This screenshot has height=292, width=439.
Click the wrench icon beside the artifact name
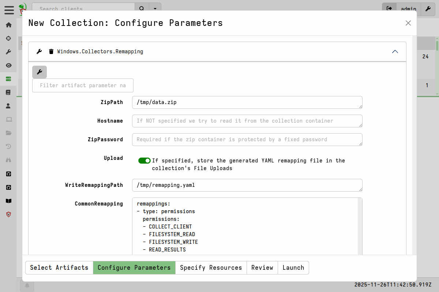[39, 51]
